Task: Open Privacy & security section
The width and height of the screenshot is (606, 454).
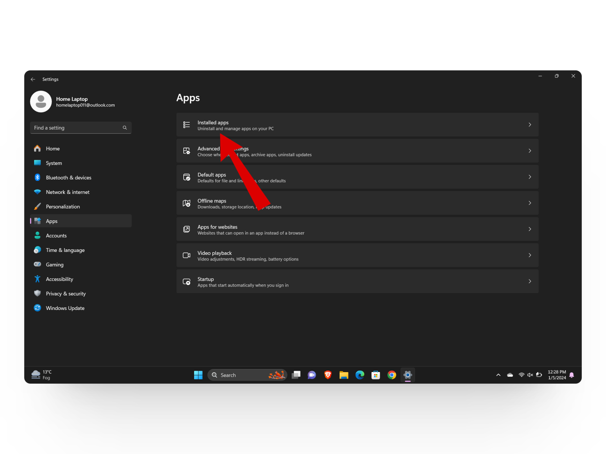Action: click(66, 294)
